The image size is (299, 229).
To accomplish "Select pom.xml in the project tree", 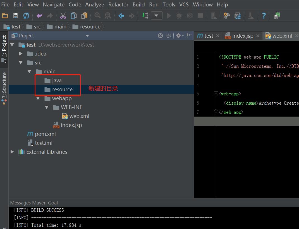I will (x=41, y=134).
